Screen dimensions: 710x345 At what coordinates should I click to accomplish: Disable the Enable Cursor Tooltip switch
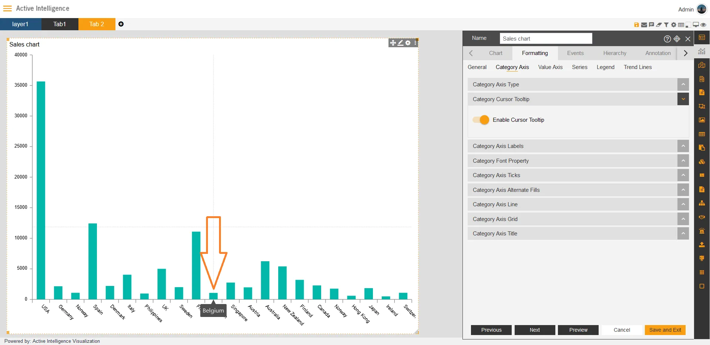tap(481, 120)
